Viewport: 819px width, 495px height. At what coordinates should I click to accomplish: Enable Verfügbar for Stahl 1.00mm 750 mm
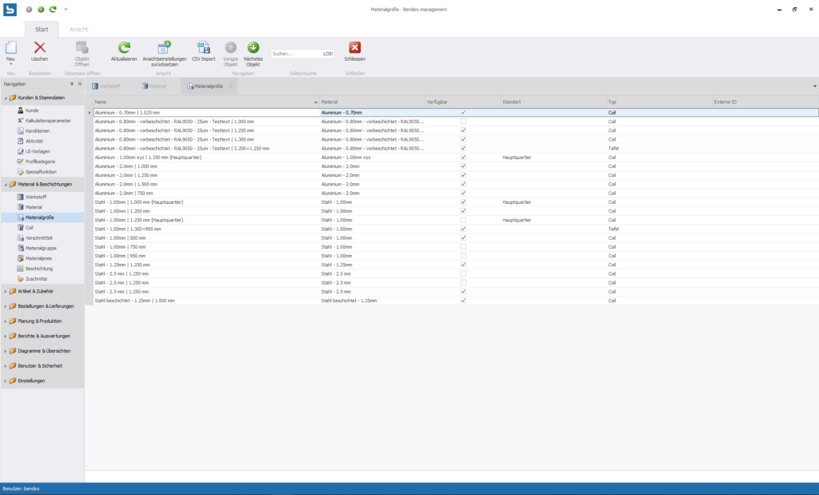tap(463, 247)
